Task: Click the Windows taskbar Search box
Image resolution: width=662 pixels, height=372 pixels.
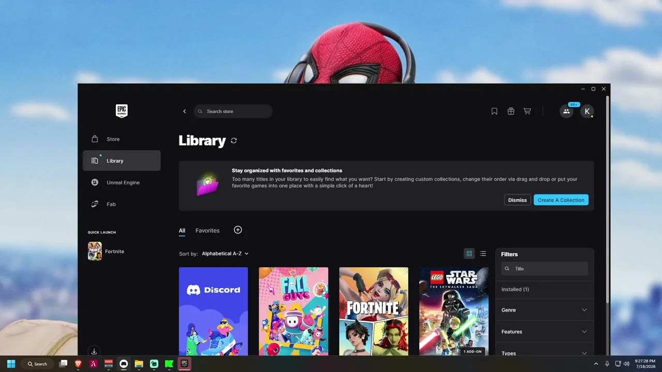Action: point(38,364)
